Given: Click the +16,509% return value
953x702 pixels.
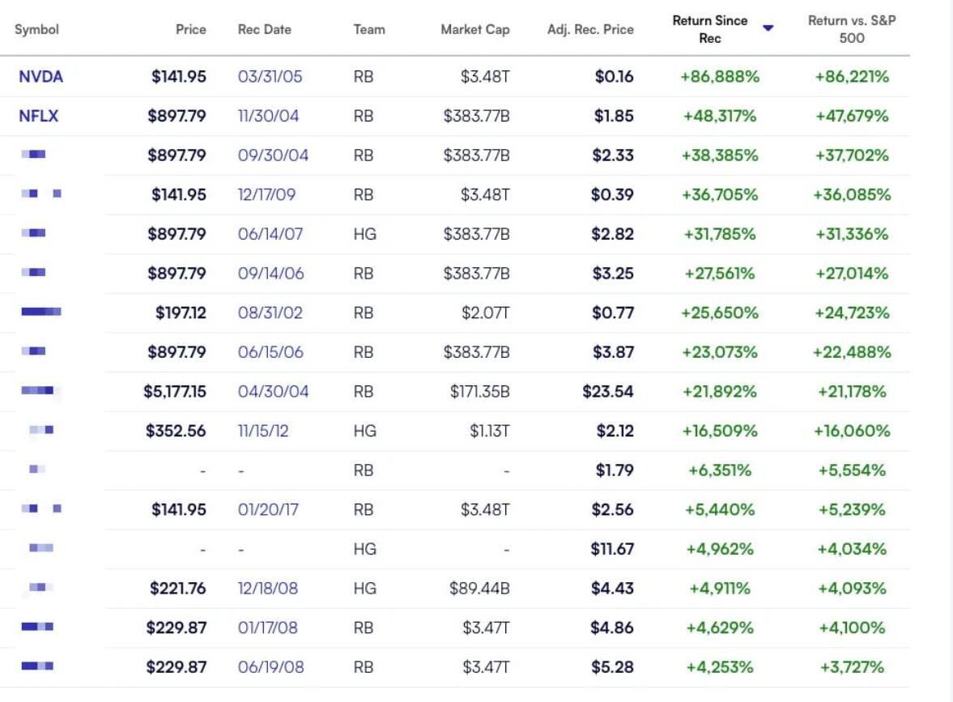Looking at the screenshot, I should click(720, 431).
